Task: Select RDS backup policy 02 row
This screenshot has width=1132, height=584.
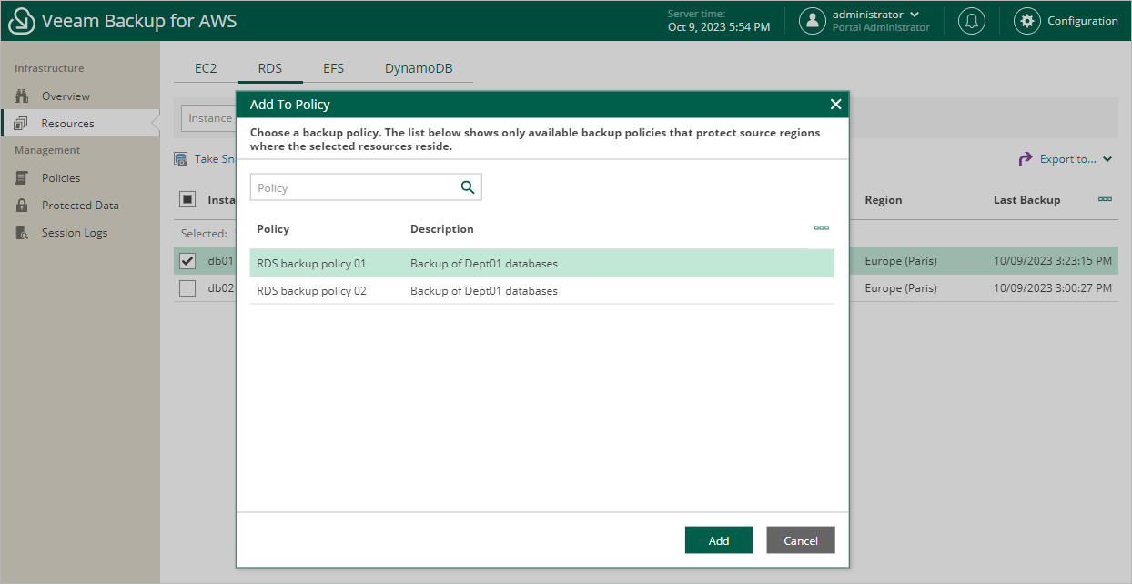Action: click(x=542, y=291)
